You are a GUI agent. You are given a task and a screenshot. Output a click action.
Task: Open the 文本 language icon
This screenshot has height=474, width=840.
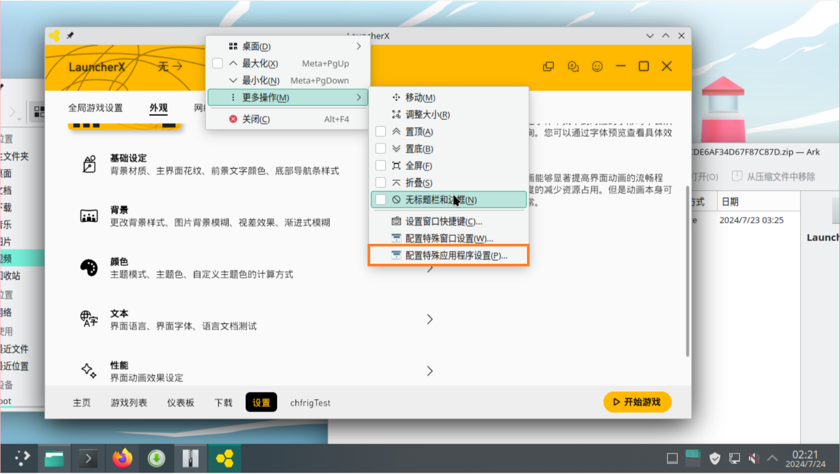point(89,319)
